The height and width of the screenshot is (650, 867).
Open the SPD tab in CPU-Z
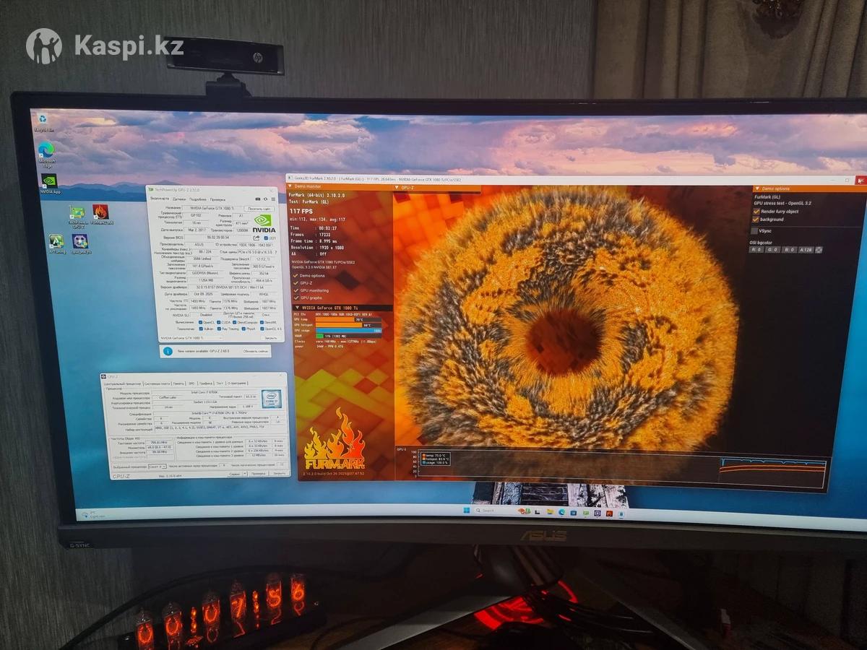click(x=191, y=383)
